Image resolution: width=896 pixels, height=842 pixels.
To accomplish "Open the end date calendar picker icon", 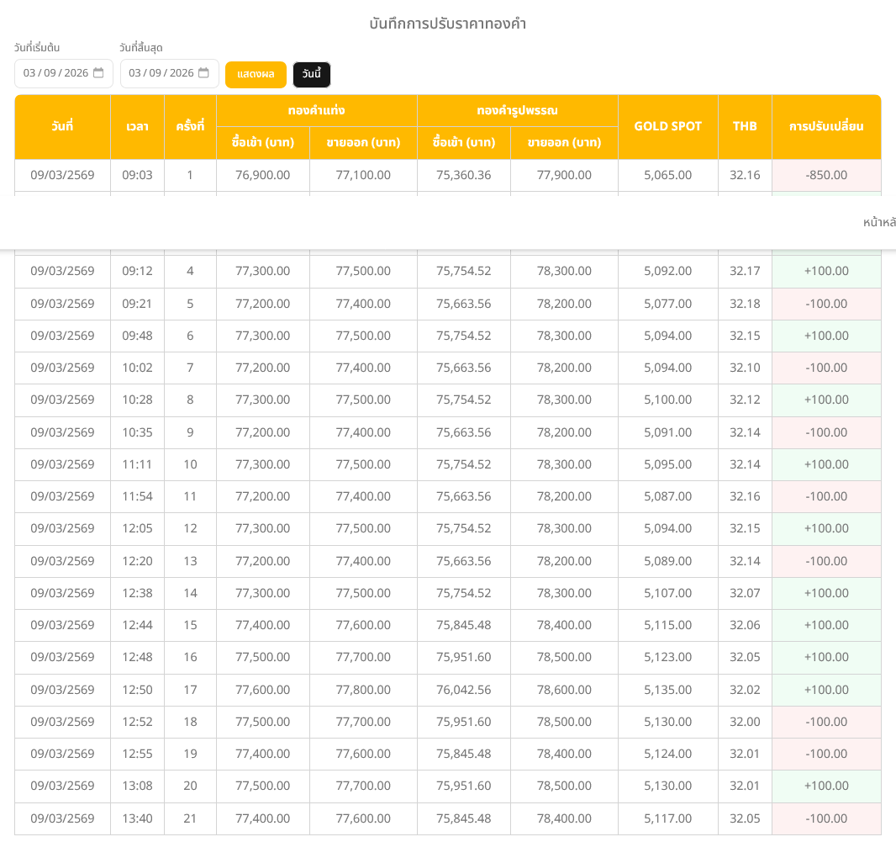I will (x=203, y=73).
